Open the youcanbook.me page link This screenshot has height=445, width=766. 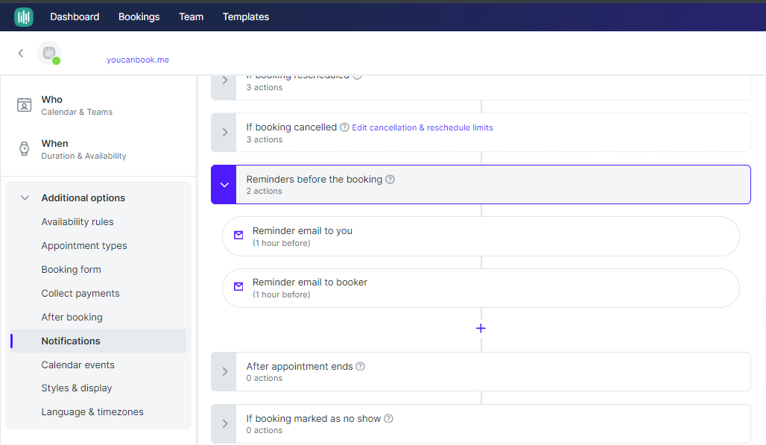click(x=138, y=60)
